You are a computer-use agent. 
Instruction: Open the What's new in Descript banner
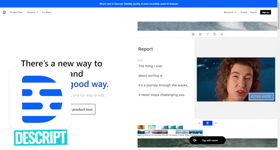coord(139,4)
